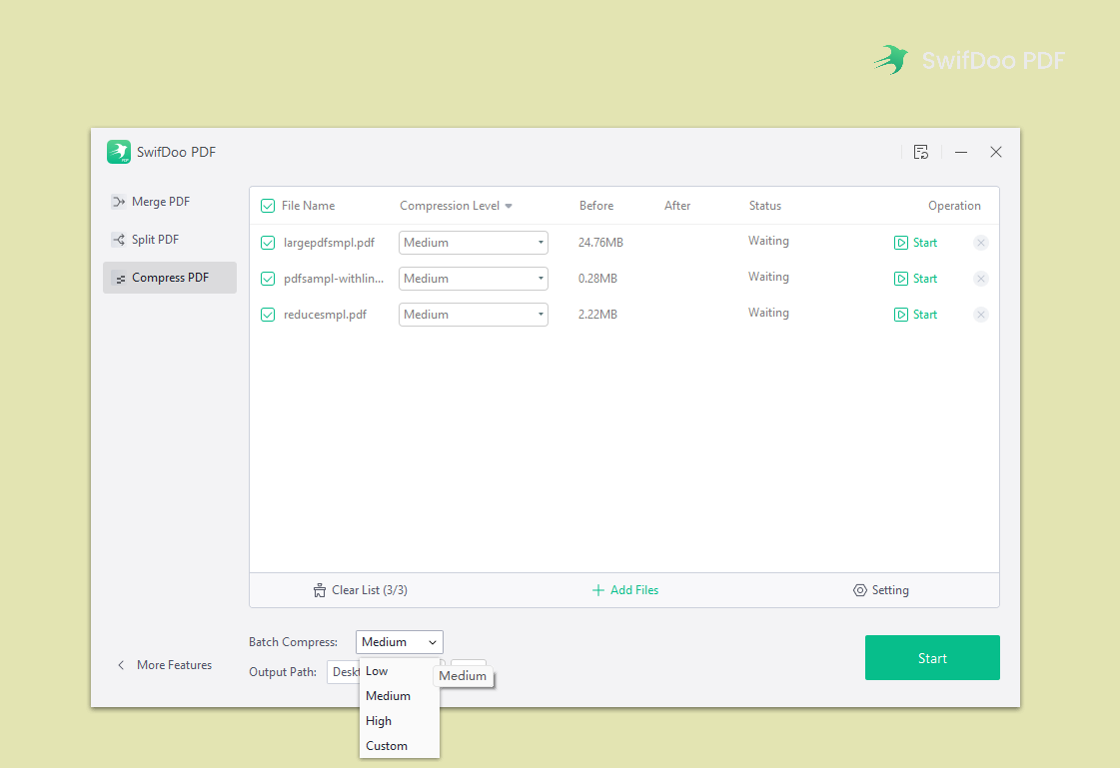Click Start for the 0.28MB file row
This screenshot has height=768, width=1120.
click(915, 279)
